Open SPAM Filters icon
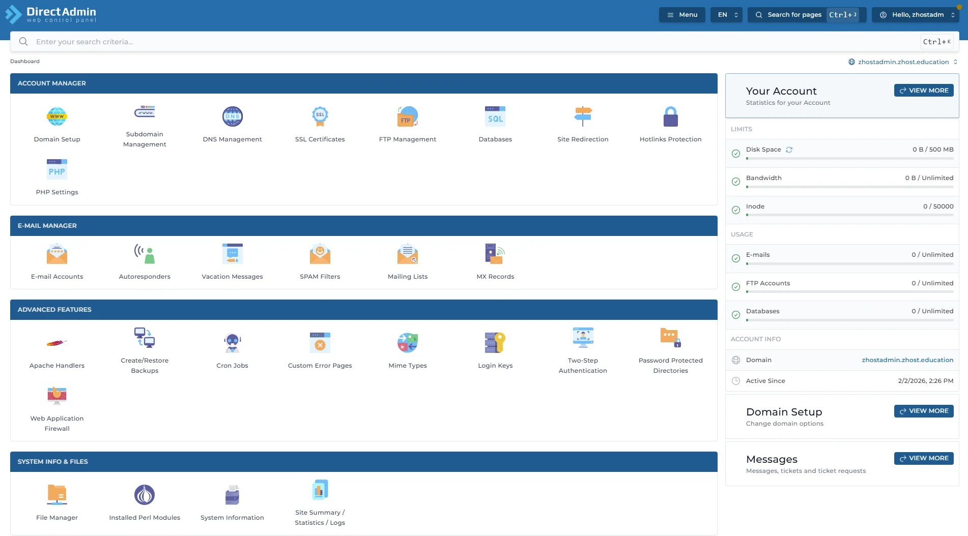The width and height of the screenshot is (968, 536). pos(320,254)
